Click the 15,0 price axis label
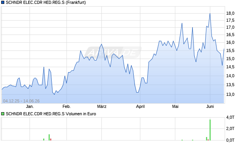 tap(230, 59)
